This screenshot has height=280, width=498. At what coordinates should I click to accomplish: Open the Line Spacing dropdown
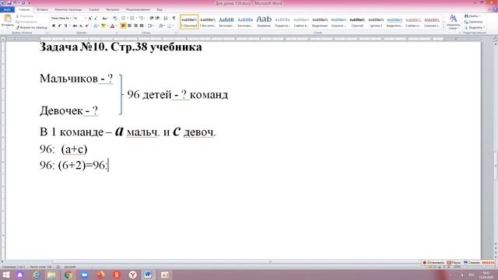click(x=151, y=26)
